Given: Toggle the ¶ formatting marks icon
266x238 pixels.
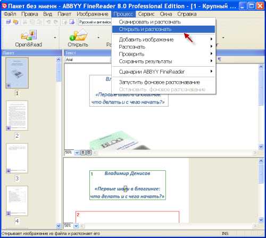Looking at the screenshot, I should (219, 59).
